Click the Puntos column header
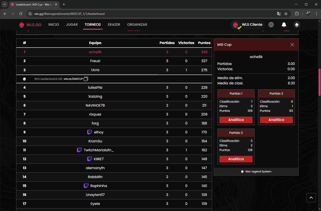Screen dimensions: 321x211 click(204, 43)
